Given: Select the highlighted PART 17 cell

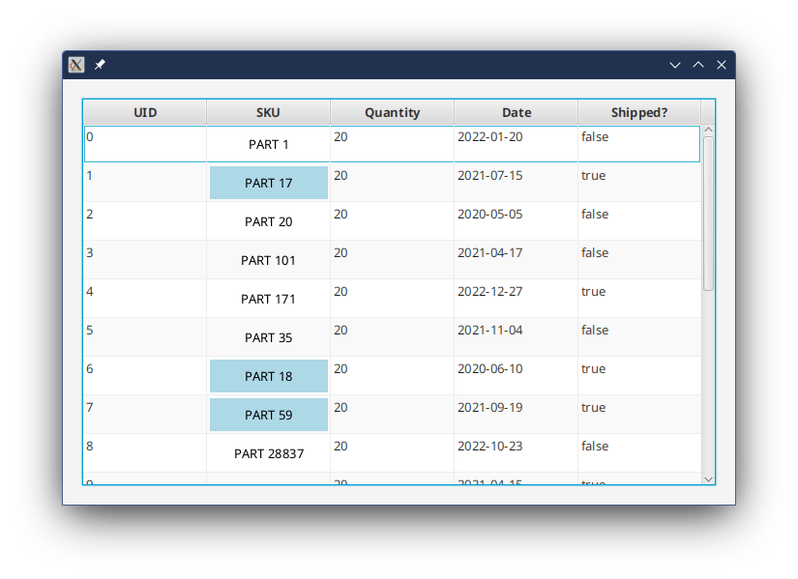Looking at the screenshot, I should (268, 182).
